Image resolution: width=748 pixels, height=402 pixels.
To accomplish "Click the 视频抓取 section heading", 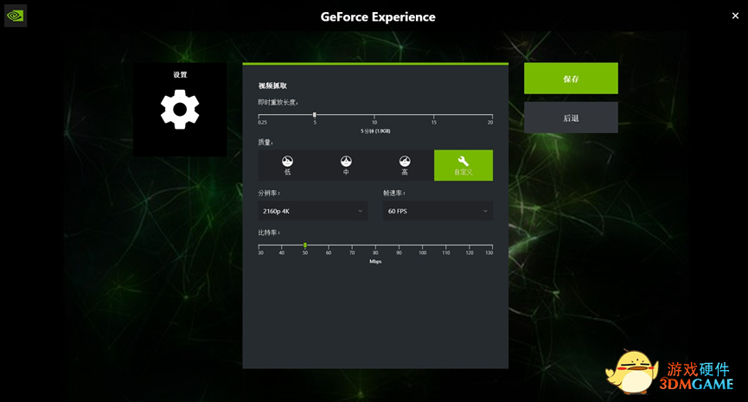I will 272,86.
